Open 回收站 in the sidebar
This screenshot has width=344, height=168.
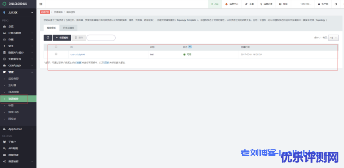(x=13, y=118)
